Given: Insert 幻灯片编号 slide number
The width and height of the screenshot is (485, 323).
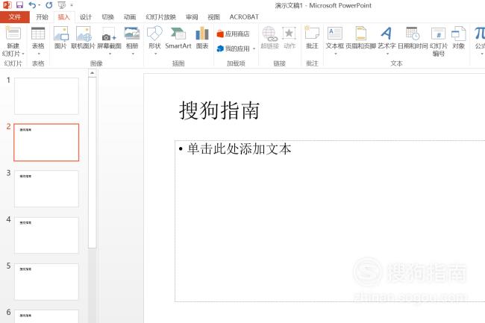Looking at the screenshot, I should (438, 42).
